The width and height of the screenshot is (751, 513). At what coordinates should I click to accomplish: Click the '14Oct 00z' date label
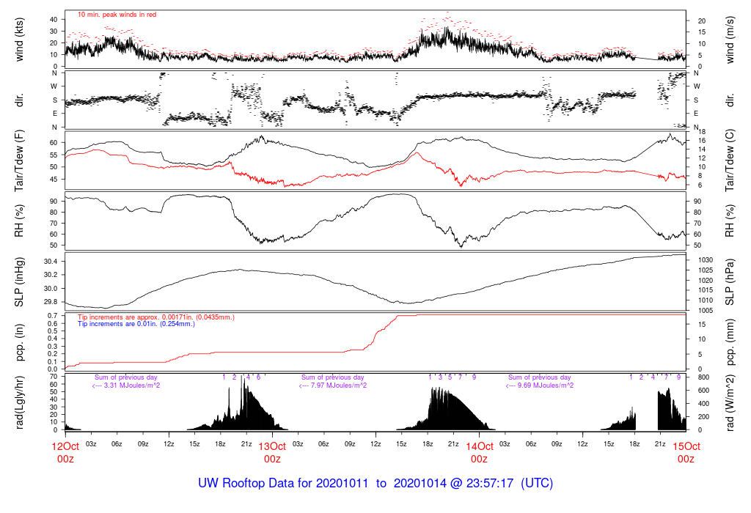point(480,453)
